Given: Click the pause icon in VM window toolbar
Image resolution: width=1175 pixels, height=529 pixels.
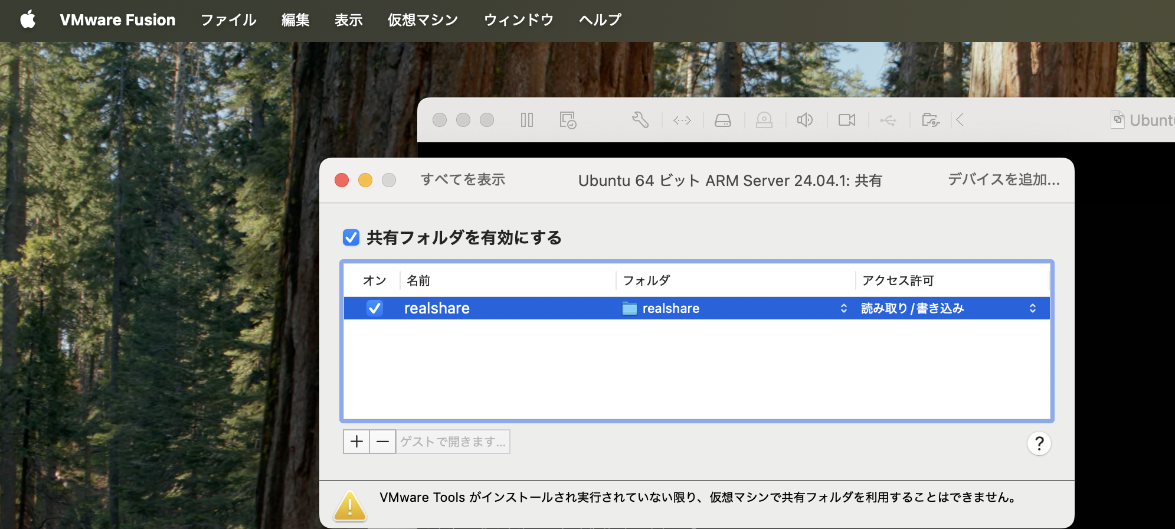Looking at the screenshot, I should pyautogui.click(x=527, y=120).
